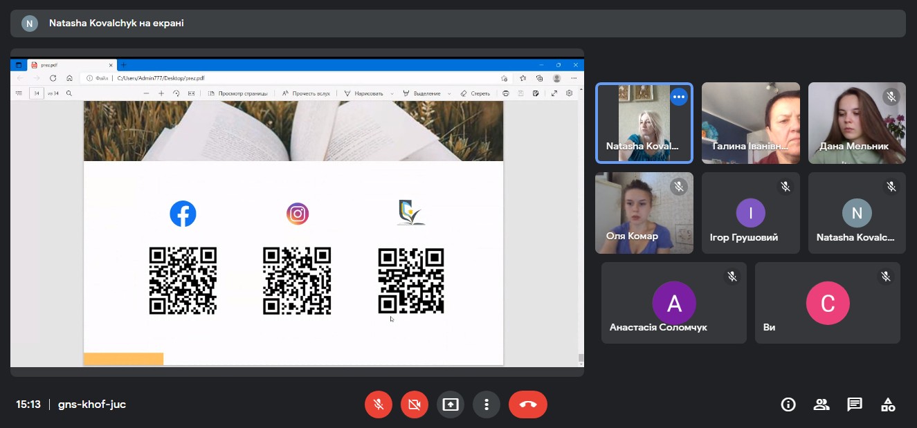917x428 pixels.
Task: Zoom in PDF with plus button
Action: [161, 93]
